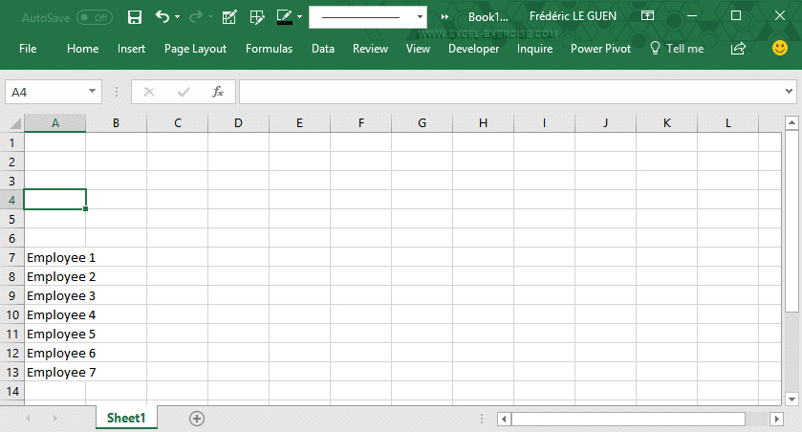This screenshot has width=802, height=432.
Task: Click the cell containing Employee 4
Action: (54, 315)
